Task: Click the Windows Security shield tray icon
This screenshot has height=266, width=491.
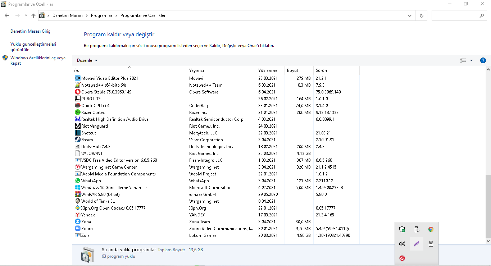Action: [x=402, y=229]
